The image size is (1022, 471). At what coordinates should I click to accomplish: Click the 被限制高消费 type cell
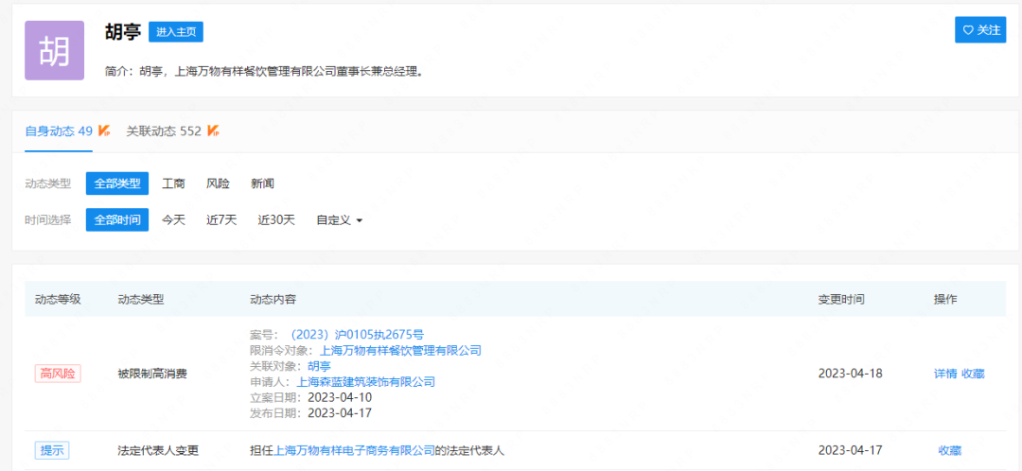(x=152, y=374)
